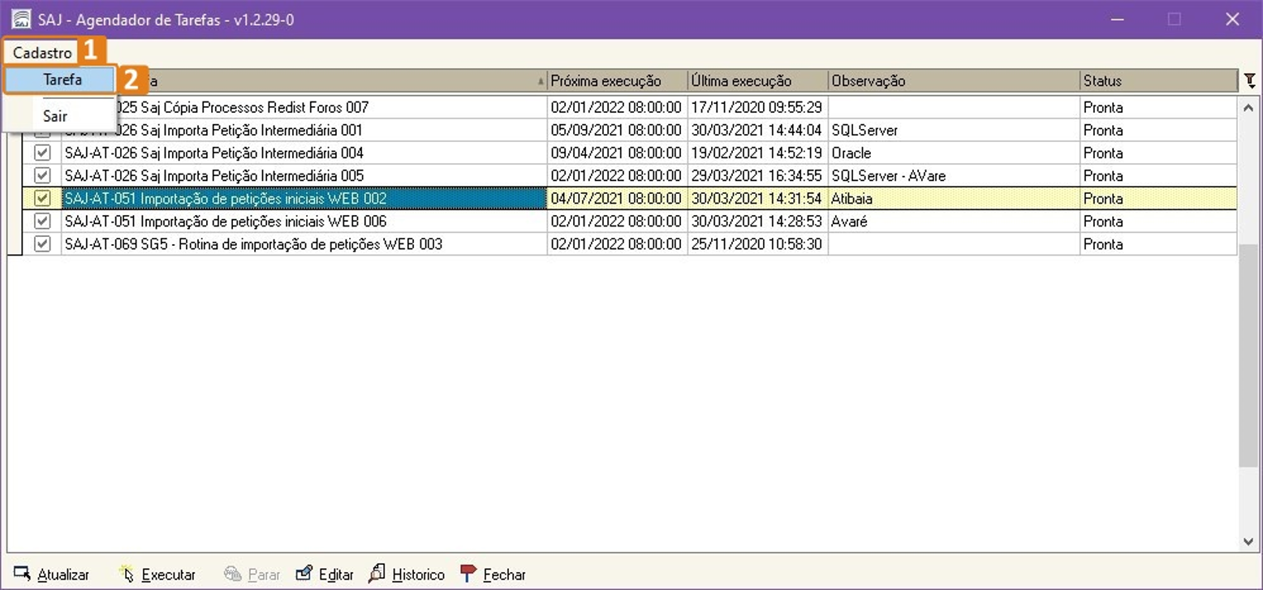
Task: Click the scrollbar down arrow of the task list
Action: pos(1248,542)
